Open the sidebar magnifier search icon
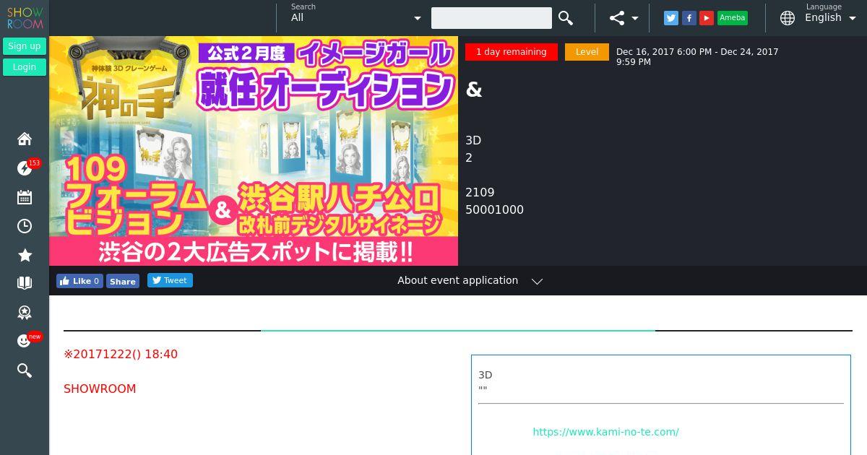This screenshot has width=867, height=455. point(25,370)
